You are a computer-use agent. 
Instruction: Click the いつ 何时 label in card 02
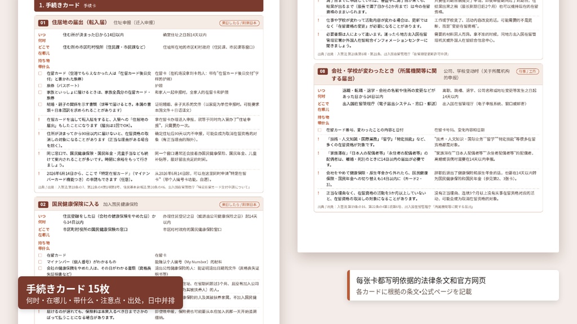(x=42, y=219)
